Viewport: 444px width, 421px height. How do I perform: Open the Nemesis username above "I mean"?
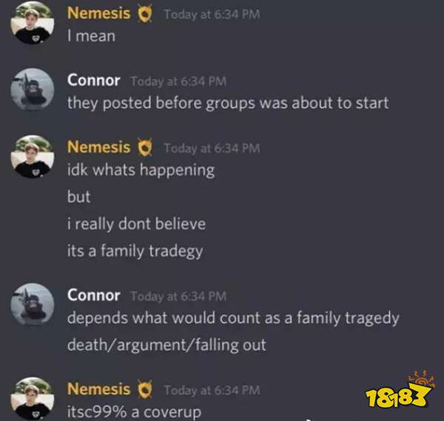point(98,13)
